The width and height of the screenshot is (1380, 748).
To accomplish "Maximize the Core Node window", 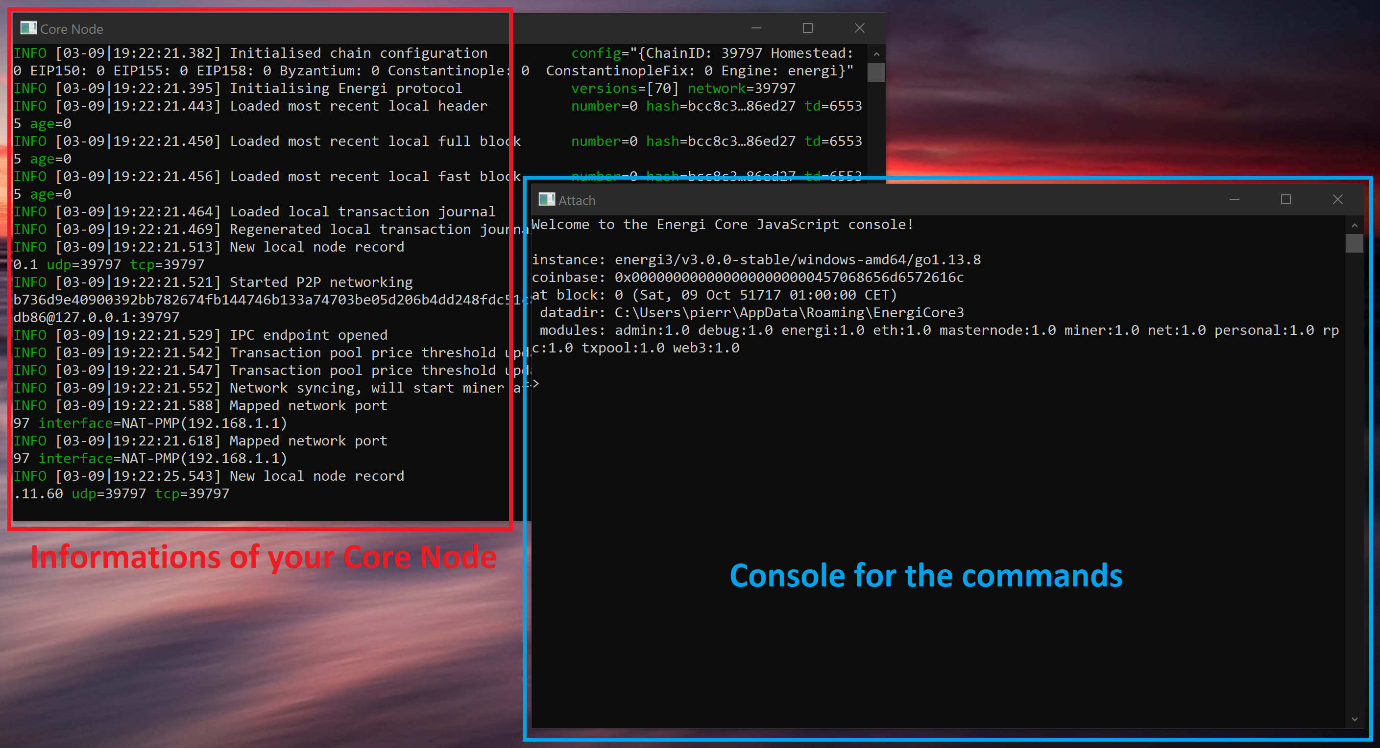I will (x=807, y=28).
